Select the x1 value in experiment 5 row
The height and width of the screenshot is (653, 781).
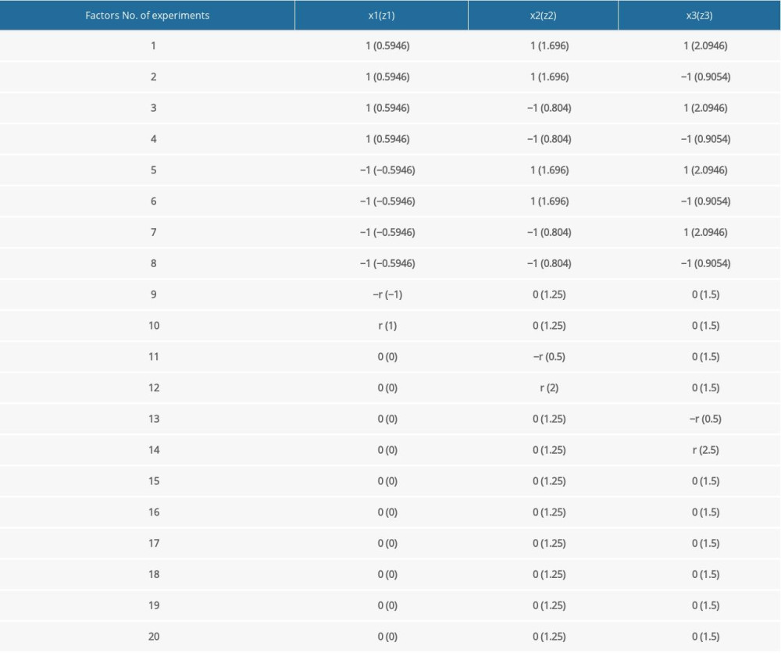(x=387, y=170)
